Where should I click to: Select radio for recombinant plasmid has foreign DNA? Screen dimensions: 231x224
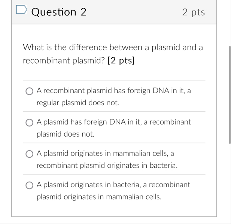point(29,91)
